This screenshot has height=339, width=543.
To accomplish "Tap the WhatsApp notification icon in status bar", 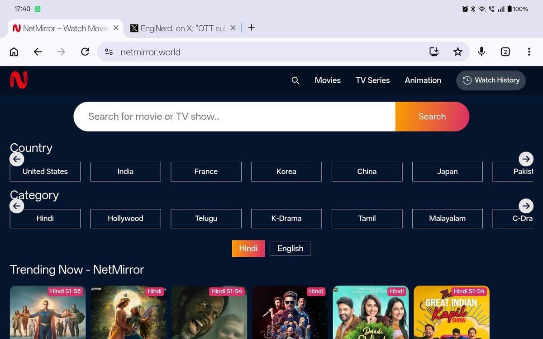I will 38,9.
